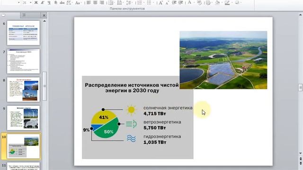Click the shape fill paint bucket
The height and width of the screenshot is (170, 303).
point(217,2)
